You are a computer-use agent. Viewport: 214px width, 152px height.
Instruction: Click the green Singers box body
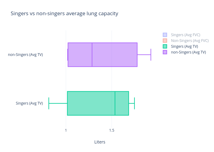coord(91,103)
